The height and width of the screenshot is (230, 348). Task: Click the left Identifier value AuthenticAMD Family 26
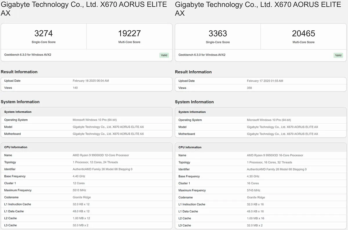[103, 169]
